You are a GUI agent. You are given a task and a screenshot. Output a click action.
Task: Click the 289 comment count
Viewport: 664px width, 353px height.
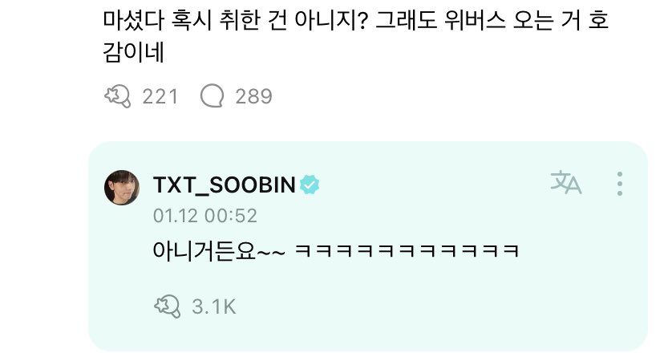pos(253,96)
